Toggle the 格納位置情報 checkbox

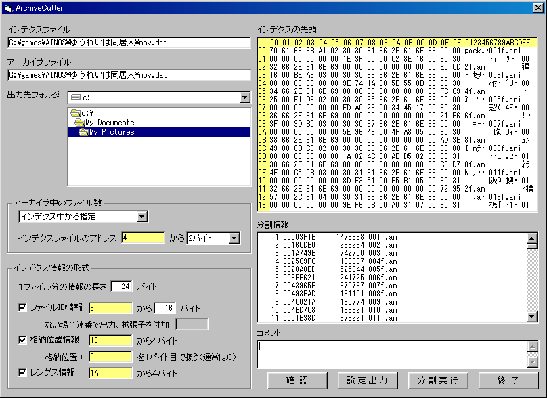[x=22, y=340]
